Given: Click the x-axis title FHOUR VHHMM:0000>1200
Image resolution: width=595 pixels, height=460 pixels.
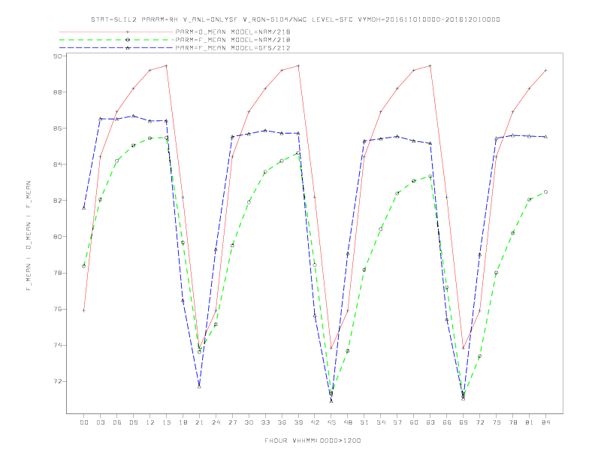Looking at the screenshot, I should point(313,440).
